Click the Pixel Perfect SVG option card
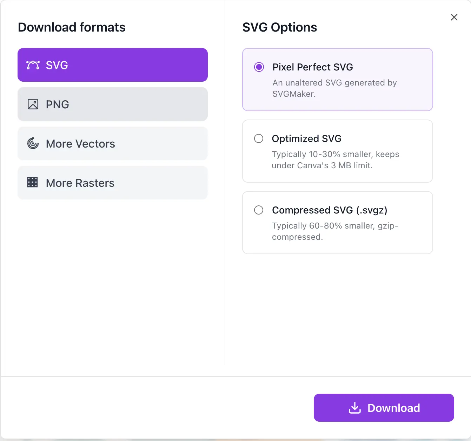471x441 pixels. tap(337, 80)
